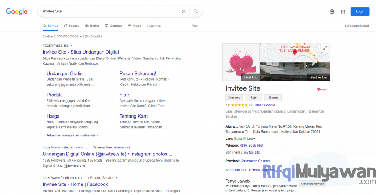376x195 pixels.
Task: Click the Simpan button
Action: point(273,97)
